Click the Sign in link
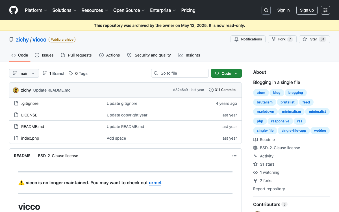 pos(283,10)
